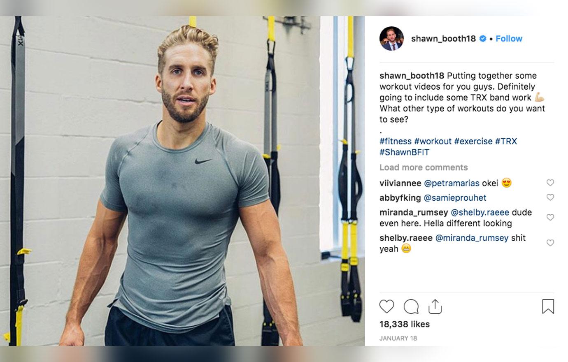Like shelby.raeee's comment heart
568x362 pixels.
[x=550, y=243]
